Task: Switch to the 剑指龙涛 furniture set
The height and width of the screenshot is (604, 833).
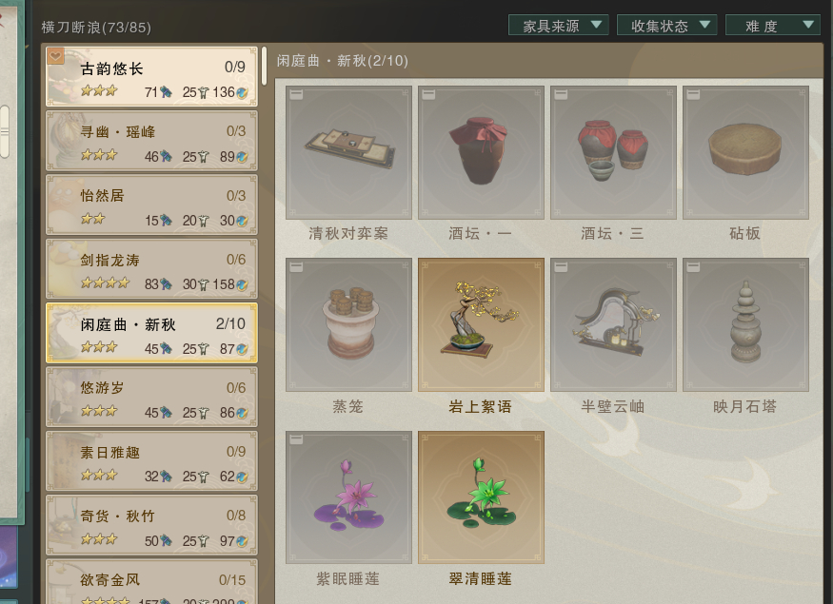Action: click(x=152, y=269)
